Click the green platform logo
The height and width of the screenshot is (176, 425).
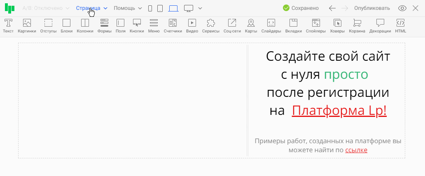coord(9,8)
